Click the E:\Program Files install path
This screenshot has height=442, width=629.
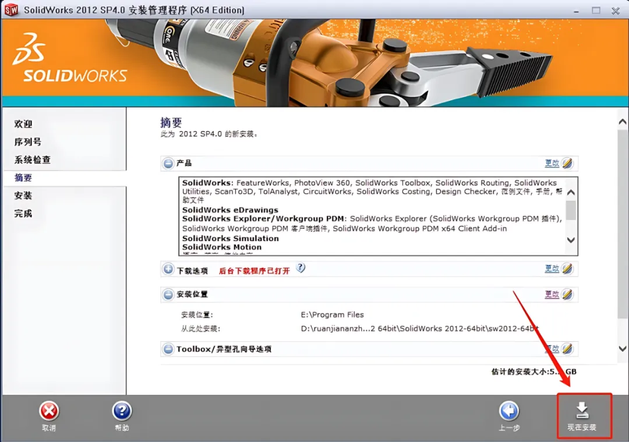332,314
